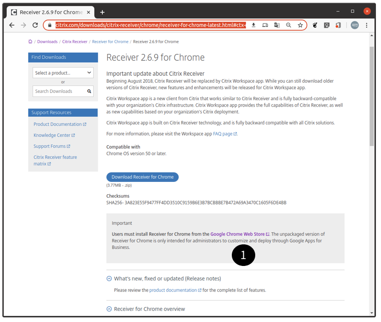View site security lock info
This screenshot has width=381, height=322.
50,25
